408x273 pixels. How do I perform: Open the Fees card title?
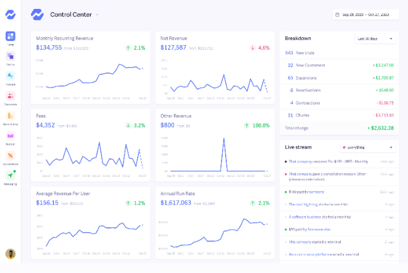[41, 116]
